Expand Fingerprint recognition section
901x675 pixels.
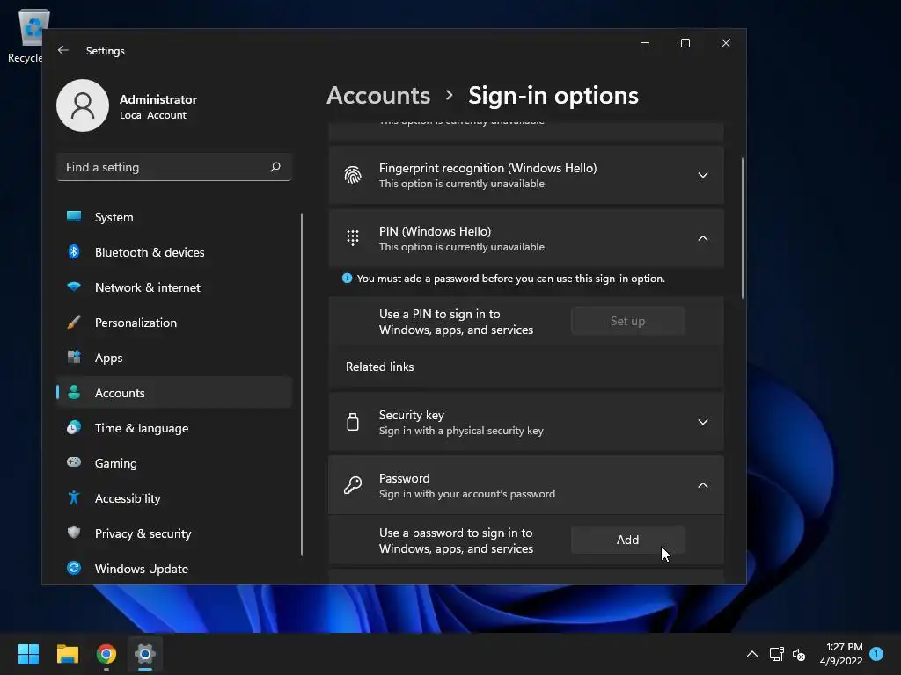pos(703,175)
